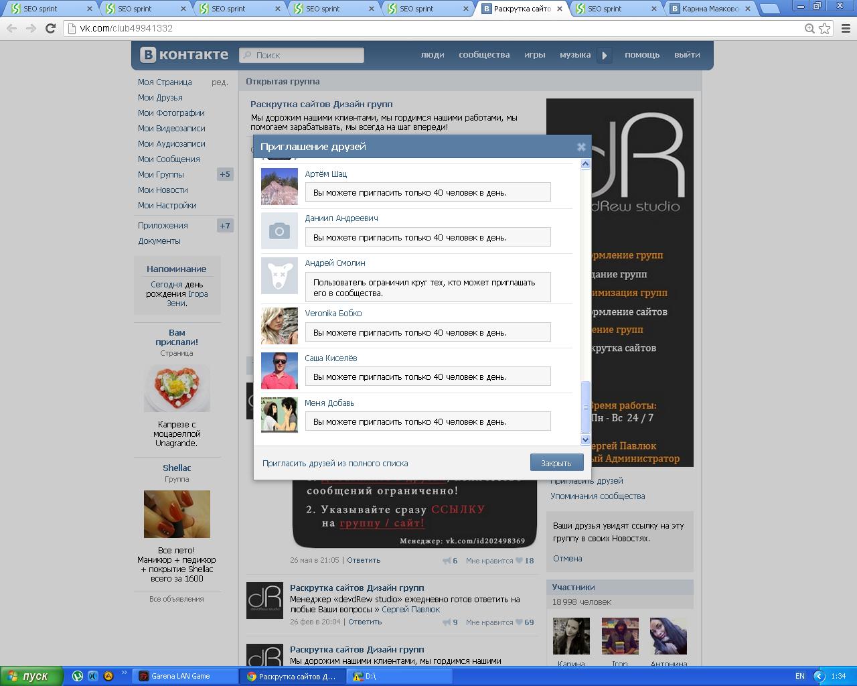The height and width of the screenshot is (686, 857).
Task: Click the VKontakte logo in header
Action: 184,55
